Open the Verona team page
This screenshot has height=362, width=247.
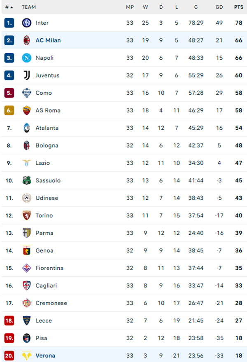coord(46,355)
